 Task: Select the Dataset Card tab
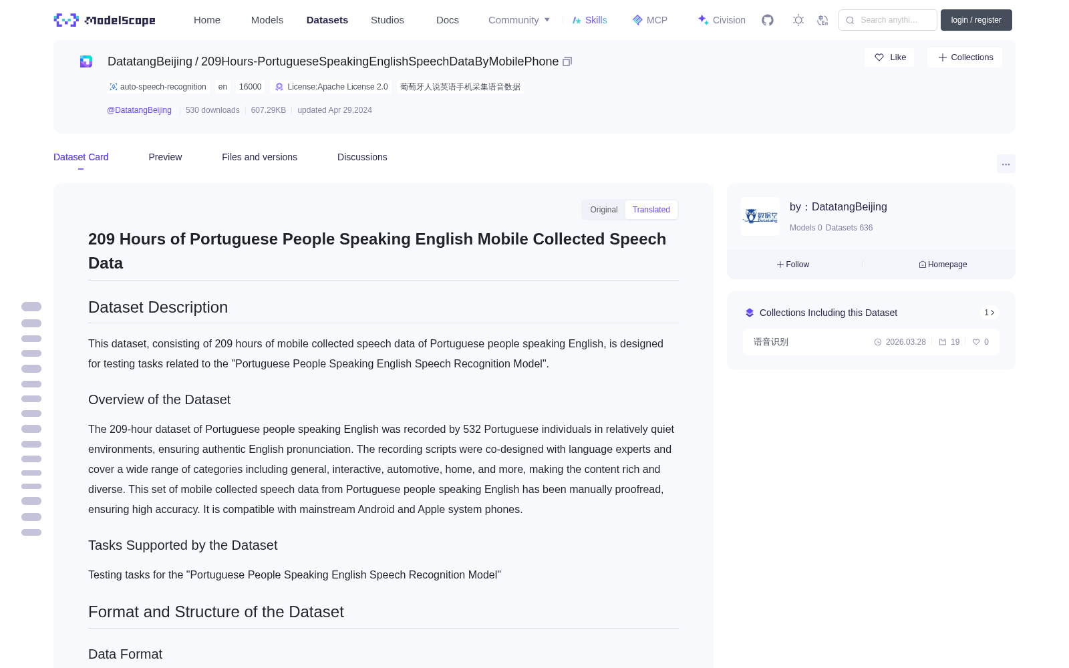point(81,157)
